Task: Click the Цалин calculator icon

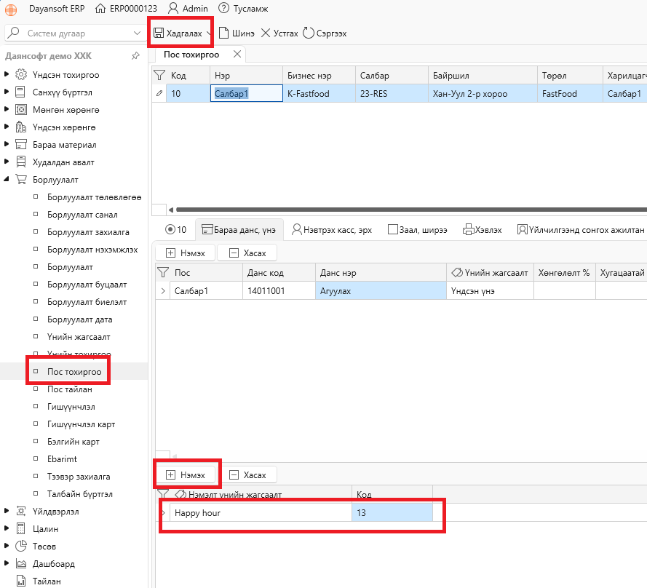Action: point(20,528)
